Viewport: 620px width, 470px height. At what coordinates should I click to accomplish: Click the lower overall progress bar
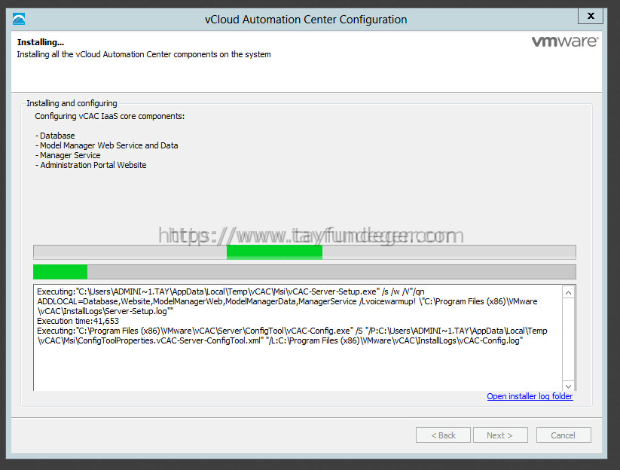point(304,272)
